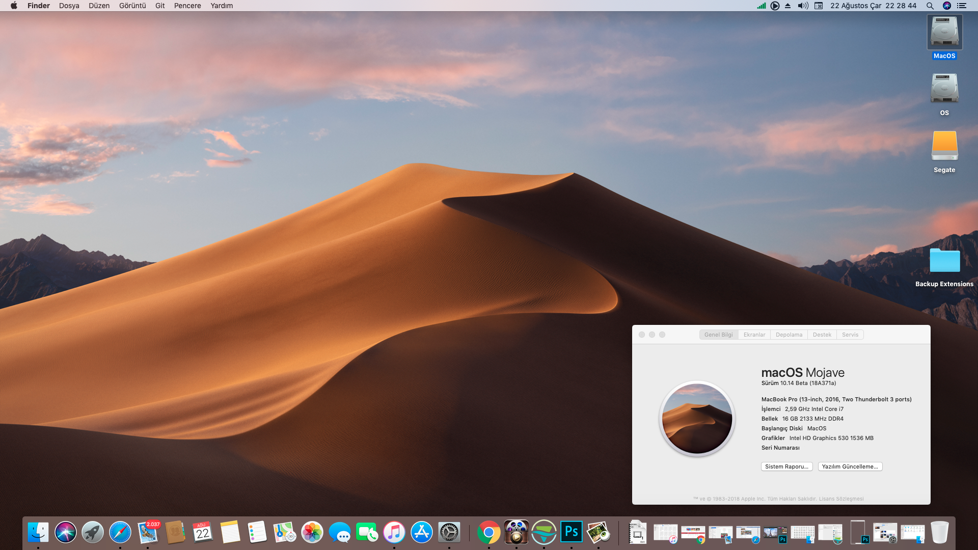Switch to the Genel Bilgi tab
The image size is (978, 550).
[x=719, y=335]
